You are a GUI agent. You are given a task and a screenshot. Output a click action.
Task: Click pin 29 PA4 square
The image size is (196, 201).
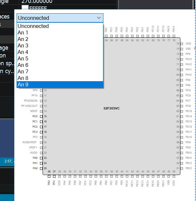click(x=65, y=176)
